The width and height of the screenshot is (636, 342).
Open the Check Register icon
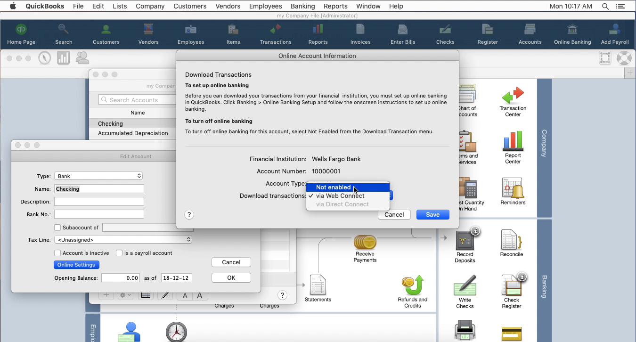[x=512, y=292]
